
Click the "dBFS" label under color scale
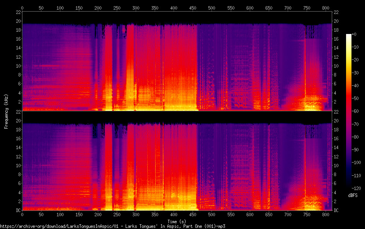353,196
